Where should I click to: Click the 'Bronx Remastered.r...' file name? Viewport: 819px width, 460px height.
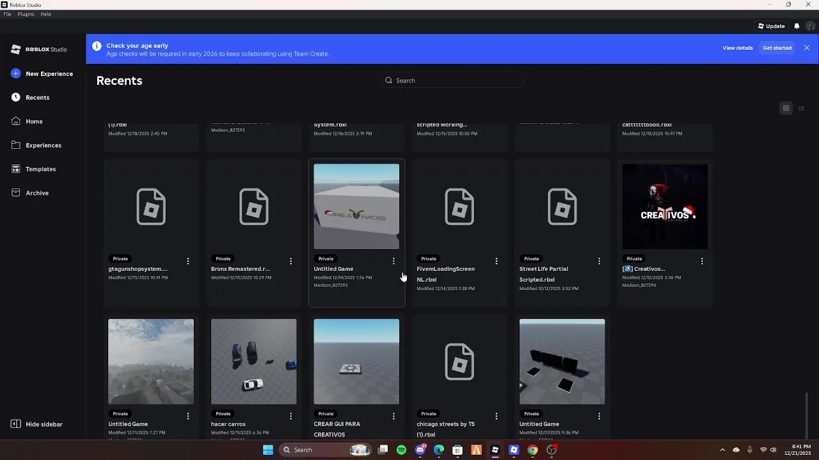click(241, 269)
